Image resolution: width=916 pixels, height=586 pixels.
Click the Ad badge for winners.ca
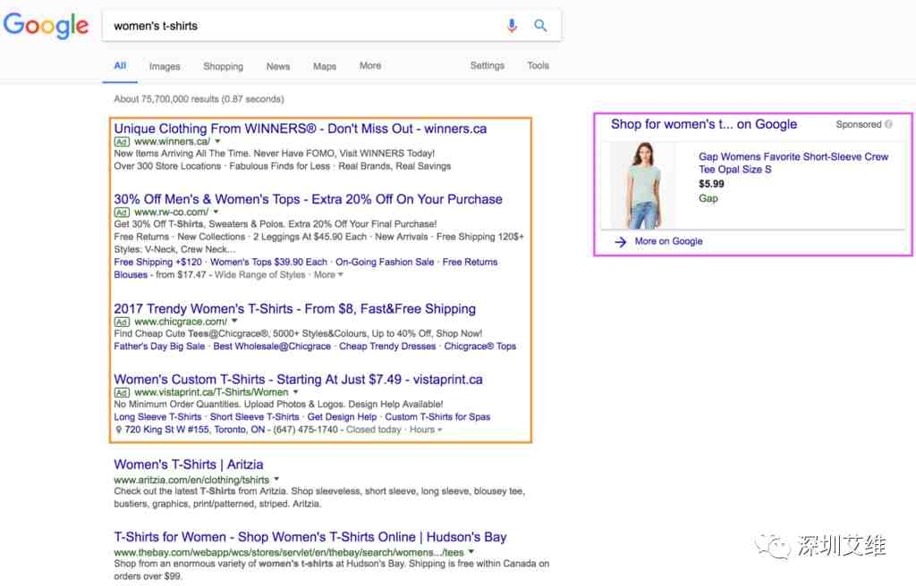(x=122, y=142)
